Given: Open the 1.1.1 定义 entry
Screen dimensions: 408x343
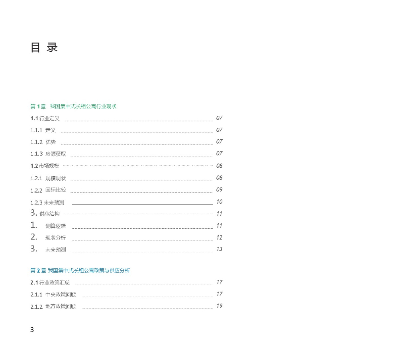Looking at the screenshot, I should tap(43, 130).
